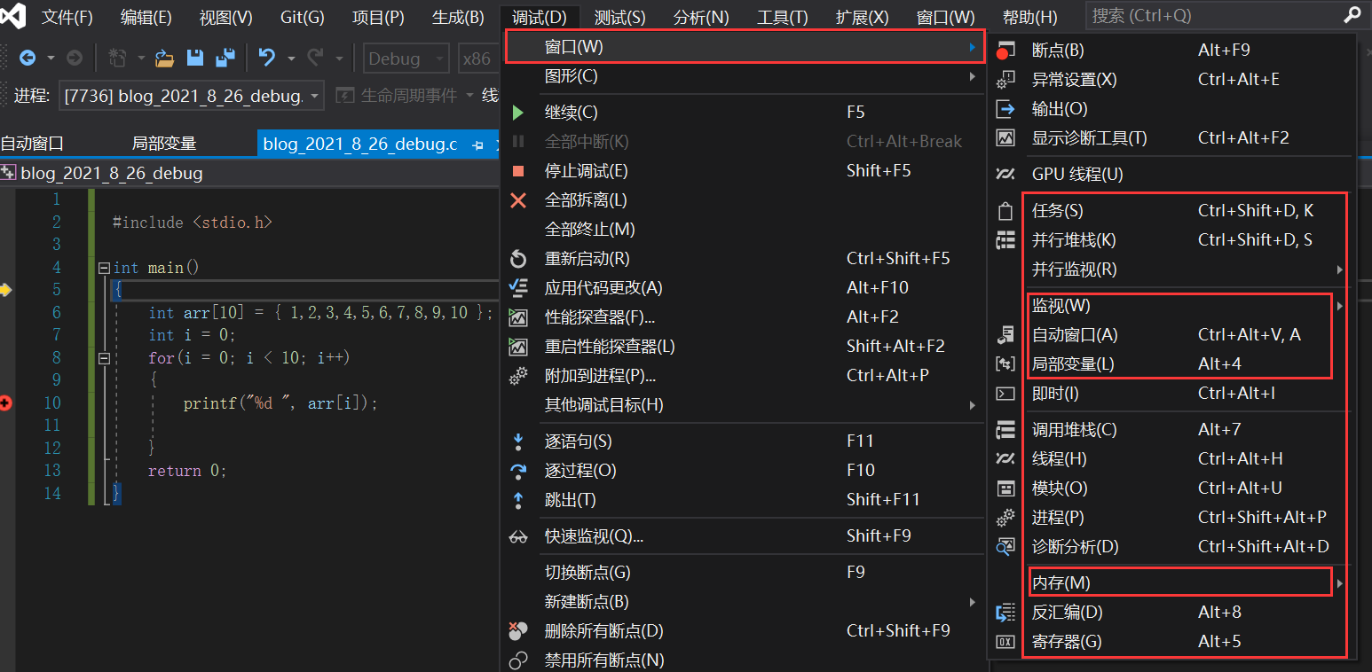This screenshot has width=1372, height=672.
Task: Click the tasks clipboard icon
Action: (x=1005, y=211)
